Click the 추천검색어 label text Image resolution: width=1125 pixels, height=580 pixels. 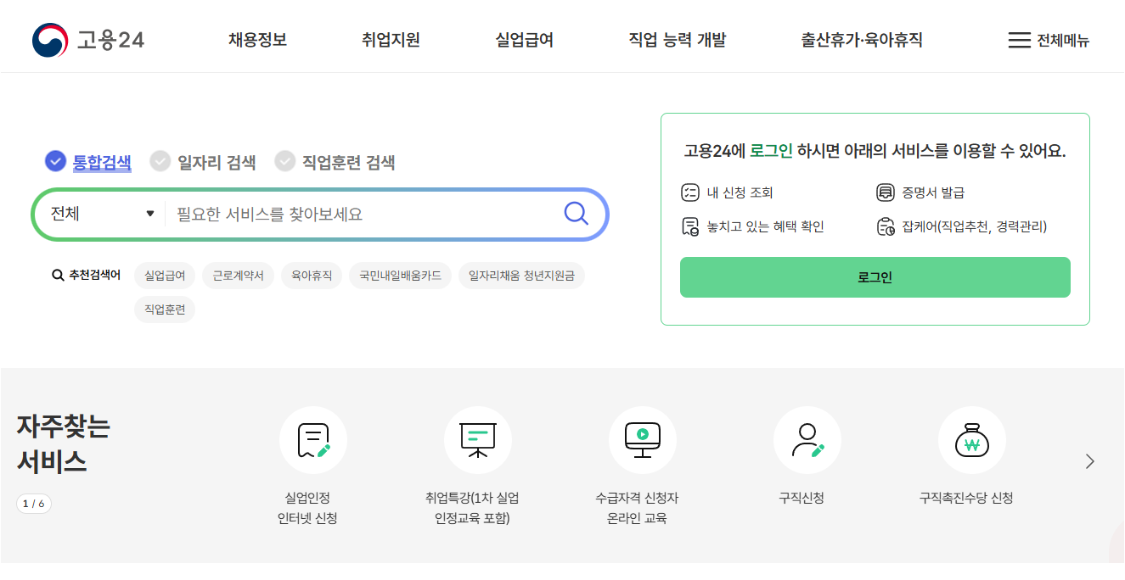pos(95,275)
